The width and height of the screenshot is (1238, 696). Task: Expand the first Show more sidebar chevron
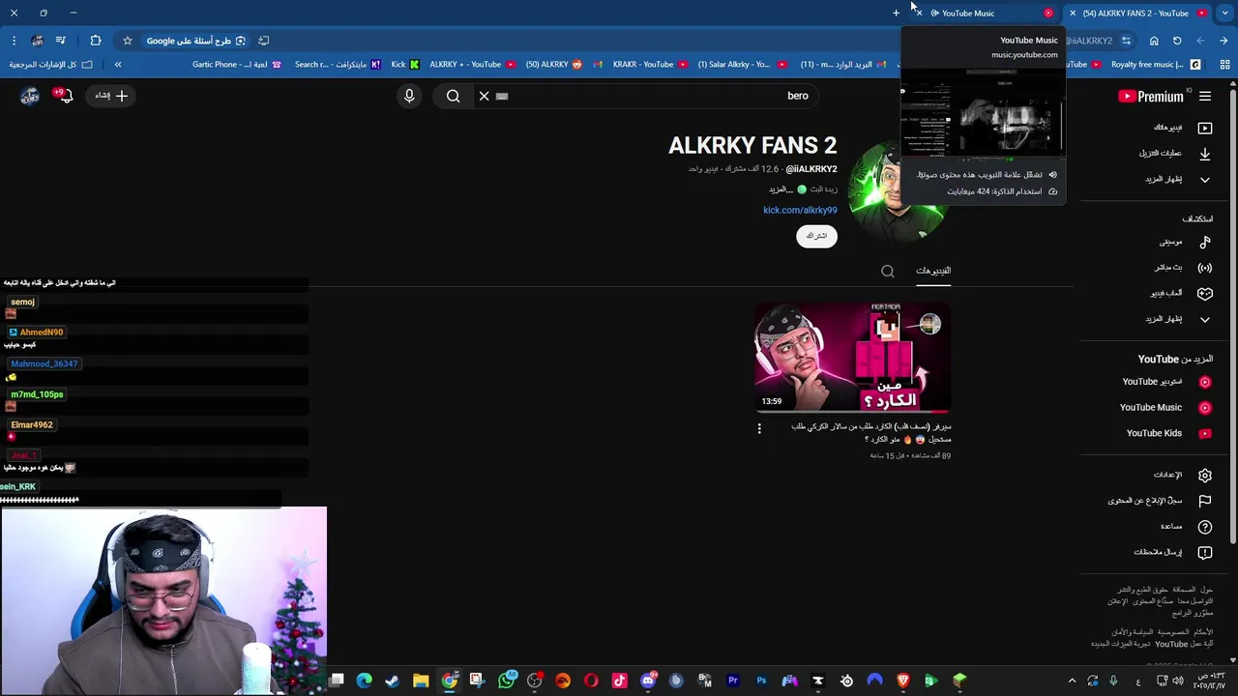(x=1205, y=179)
